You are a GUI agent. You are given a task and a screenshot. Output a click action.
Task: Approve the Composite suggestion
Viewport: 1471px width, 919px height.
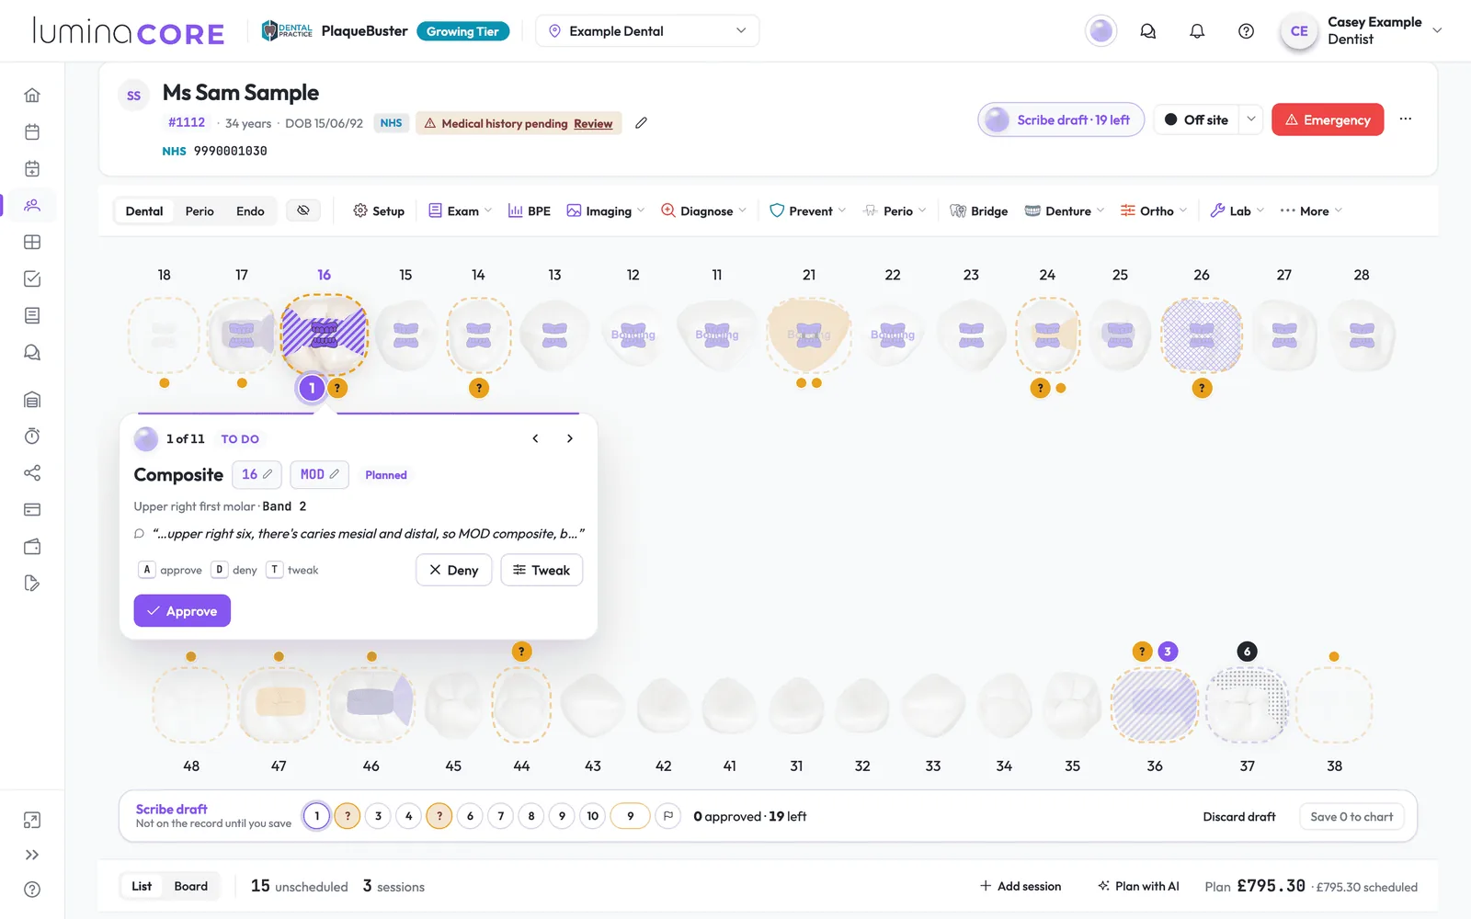pos(182,611)
